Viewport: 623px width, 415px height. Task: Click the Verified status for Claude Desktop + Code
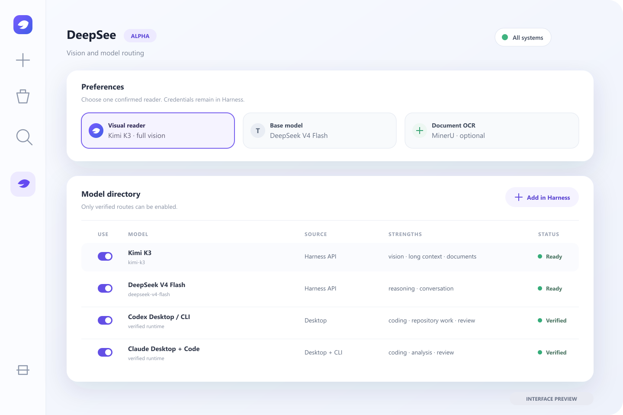pyautogui.click(x=556, y=352)
